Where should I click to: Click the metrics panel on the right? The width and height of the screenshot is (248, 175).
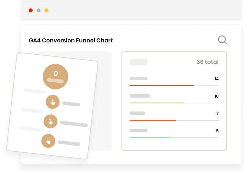[174, 101]
